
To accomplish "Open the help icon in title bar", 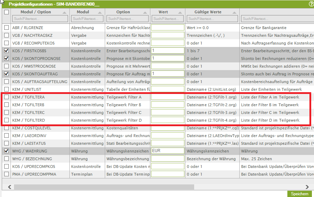I will (x=311, y=4).
